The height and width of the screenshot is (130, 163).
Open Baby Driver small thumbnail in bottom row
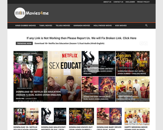tap(109, 116)
